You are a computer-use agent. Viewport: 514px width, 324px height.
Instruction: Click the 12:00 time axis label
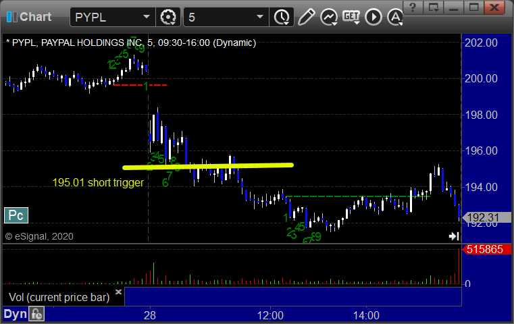click(x=270, y=315)
